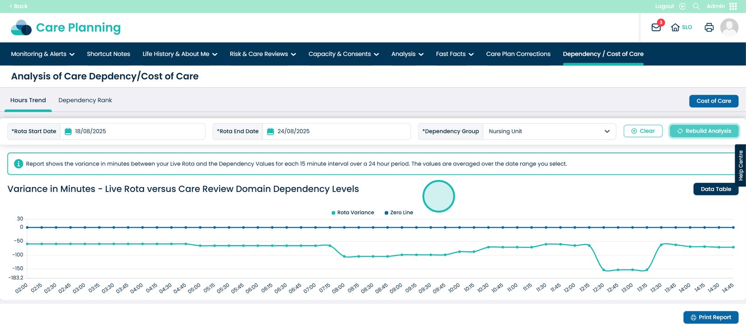Click the Rota End Date calendar icon

click(270, 131)
